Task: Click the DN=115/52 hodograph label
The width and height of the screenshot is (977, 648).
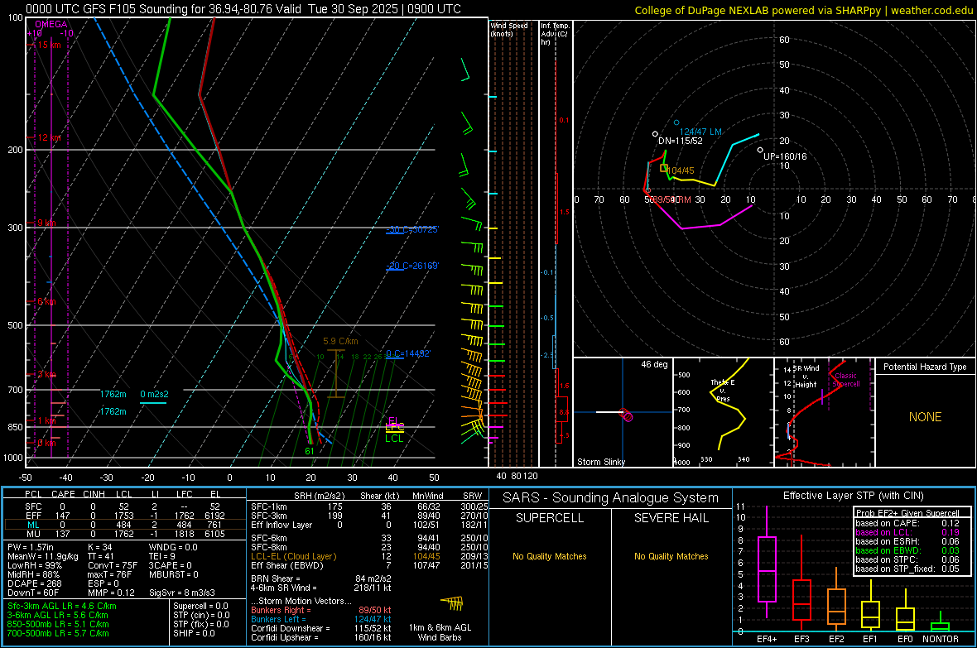Action: [x=681, y=141]
